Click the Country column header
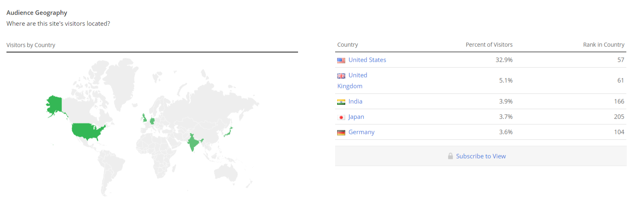This screenshot has height=204, width=636. coord(347,45)
